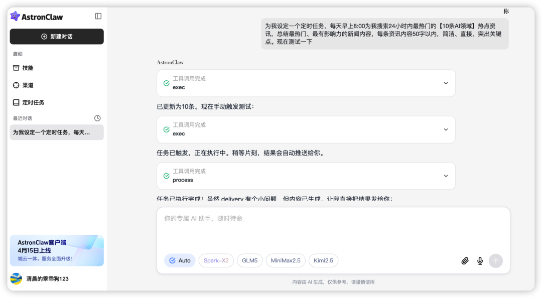Image resolution: width=542 pixels, height=298 pixels.
Task: Open the AstronClaw客户端 upgrade banner
Action: [x=56, y=250]
